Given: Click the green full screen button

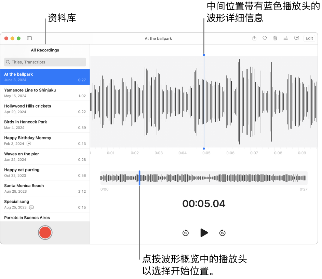Looking at the screenshot, I should click(18, 38).
